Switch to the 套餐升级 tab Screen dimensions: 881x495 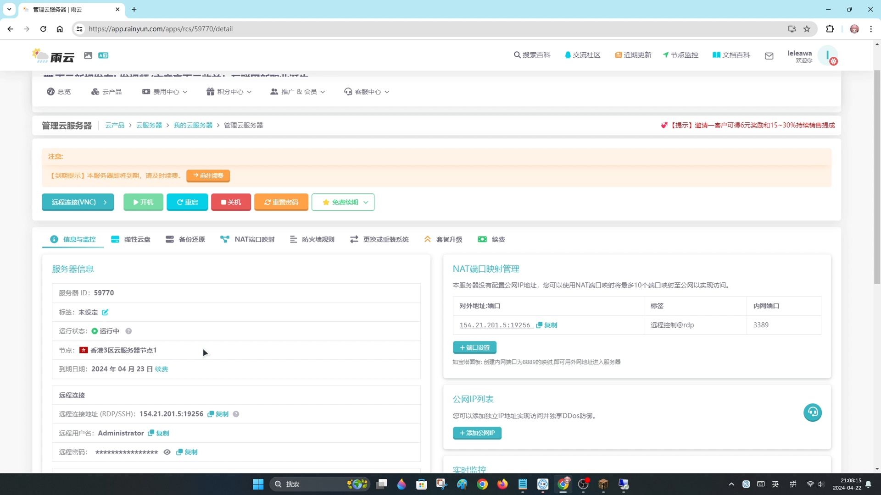[x=443, y=239]
